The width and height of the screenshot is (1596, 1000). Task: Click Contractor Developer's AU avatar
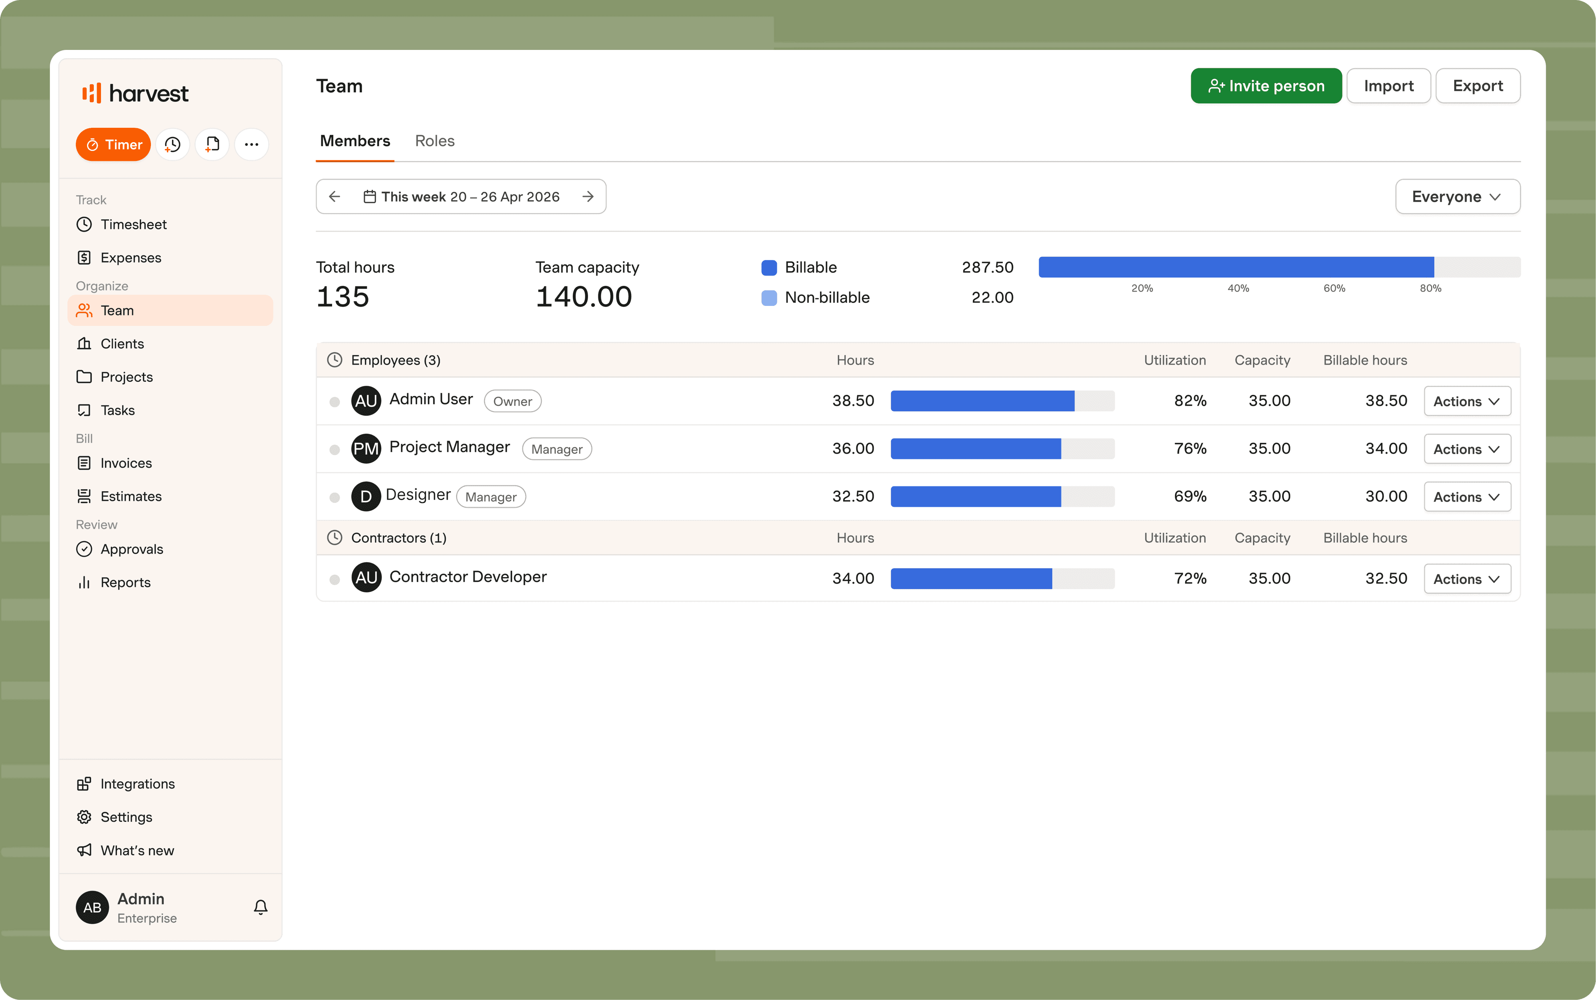366,577
